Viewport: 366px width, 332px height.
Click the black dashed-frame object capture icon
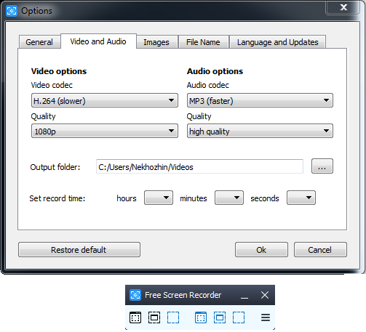pos(154,317)
